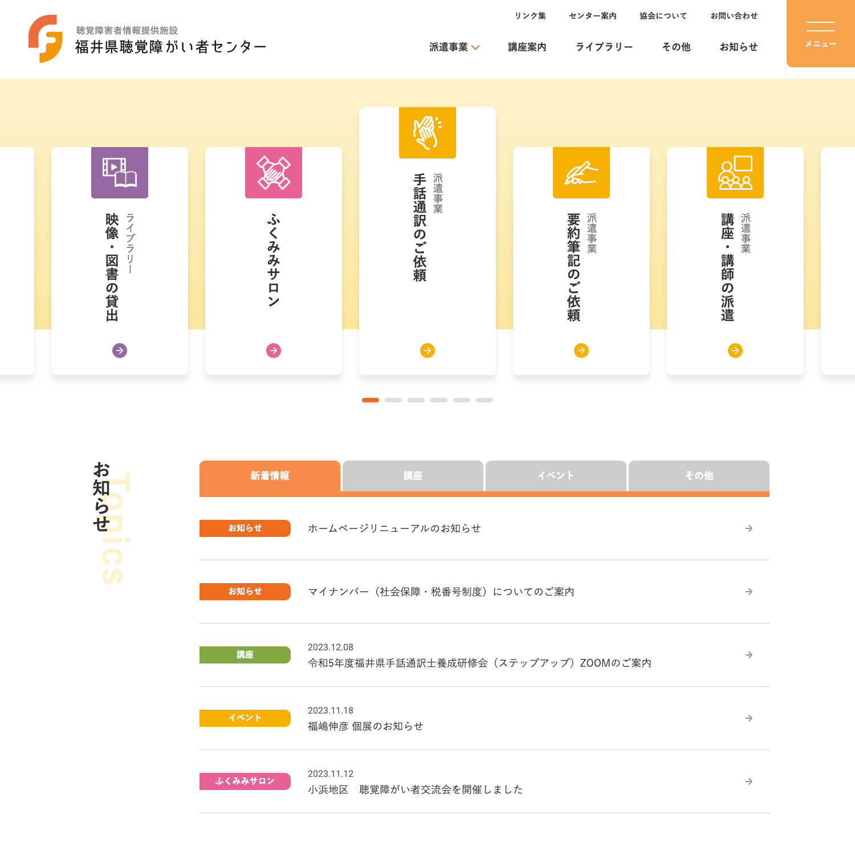Click the sign language hands icon
The height and width of the screenshot is (855, 855).
(x=427, y=133)
